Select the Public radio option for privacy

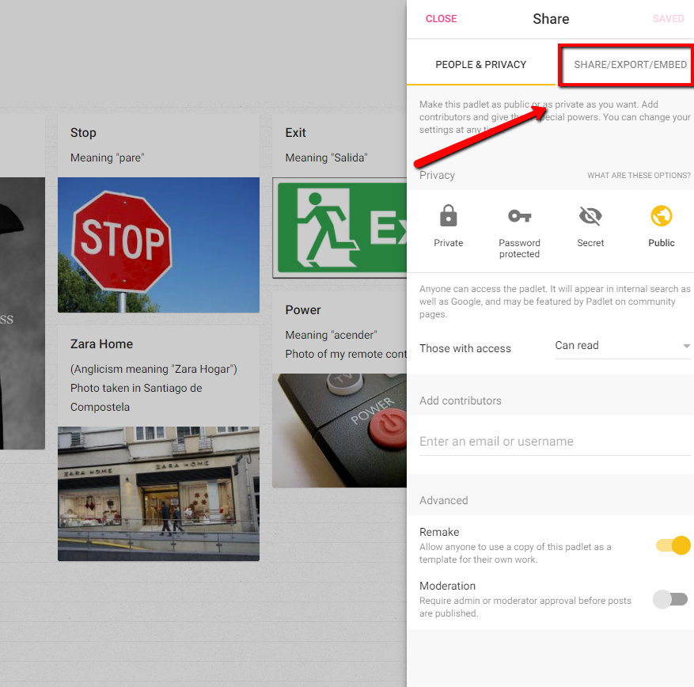click(x=662, y=216)
